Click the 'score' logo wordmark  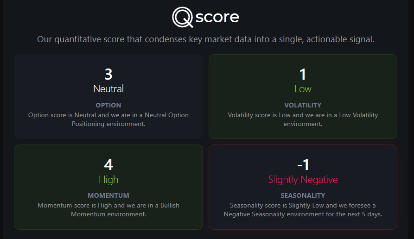click(x=217, y=17)
